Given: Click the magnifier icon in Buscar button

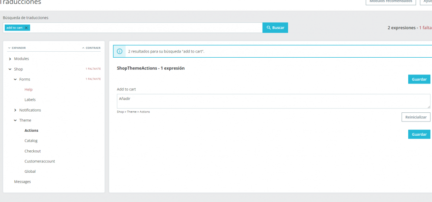Looking at the screenshot, I should coord(269,28).
